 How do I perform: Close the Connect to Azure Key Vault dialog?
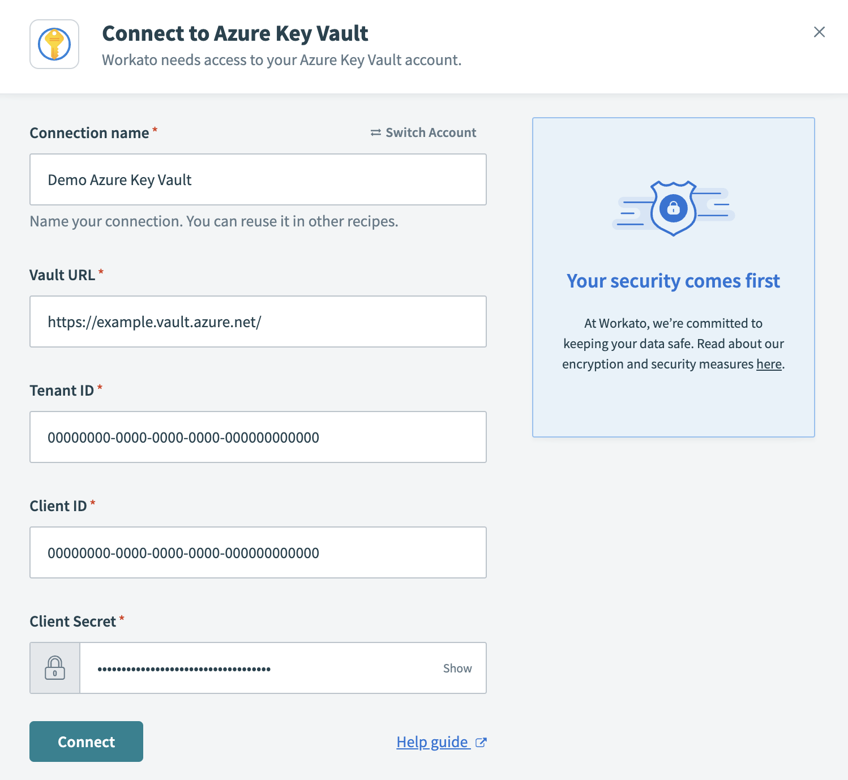[819, 32]
